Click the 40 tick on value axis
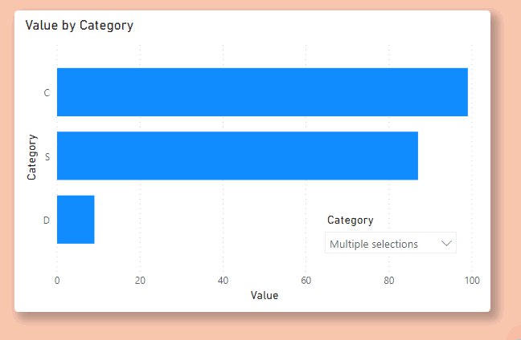The width and height of the screenshot is (521, 340). coord(223,281)
